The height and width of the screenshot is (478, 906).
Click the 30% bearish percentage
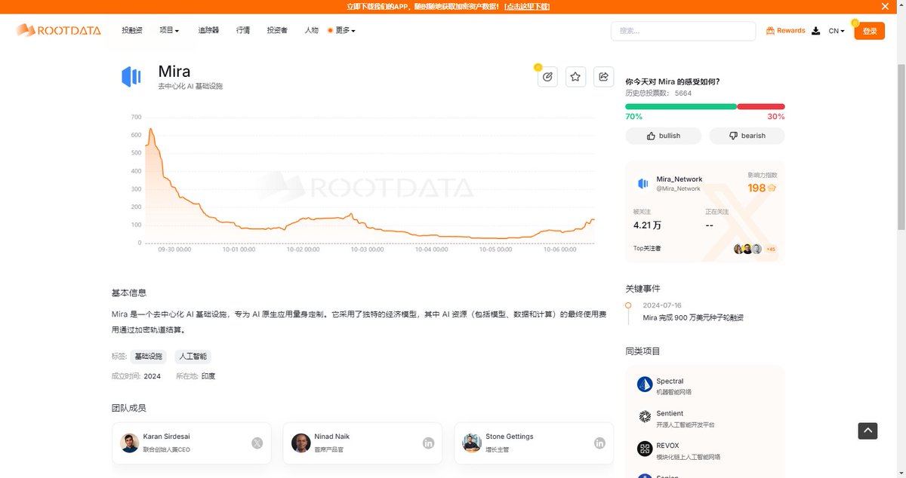click(776, 117)
